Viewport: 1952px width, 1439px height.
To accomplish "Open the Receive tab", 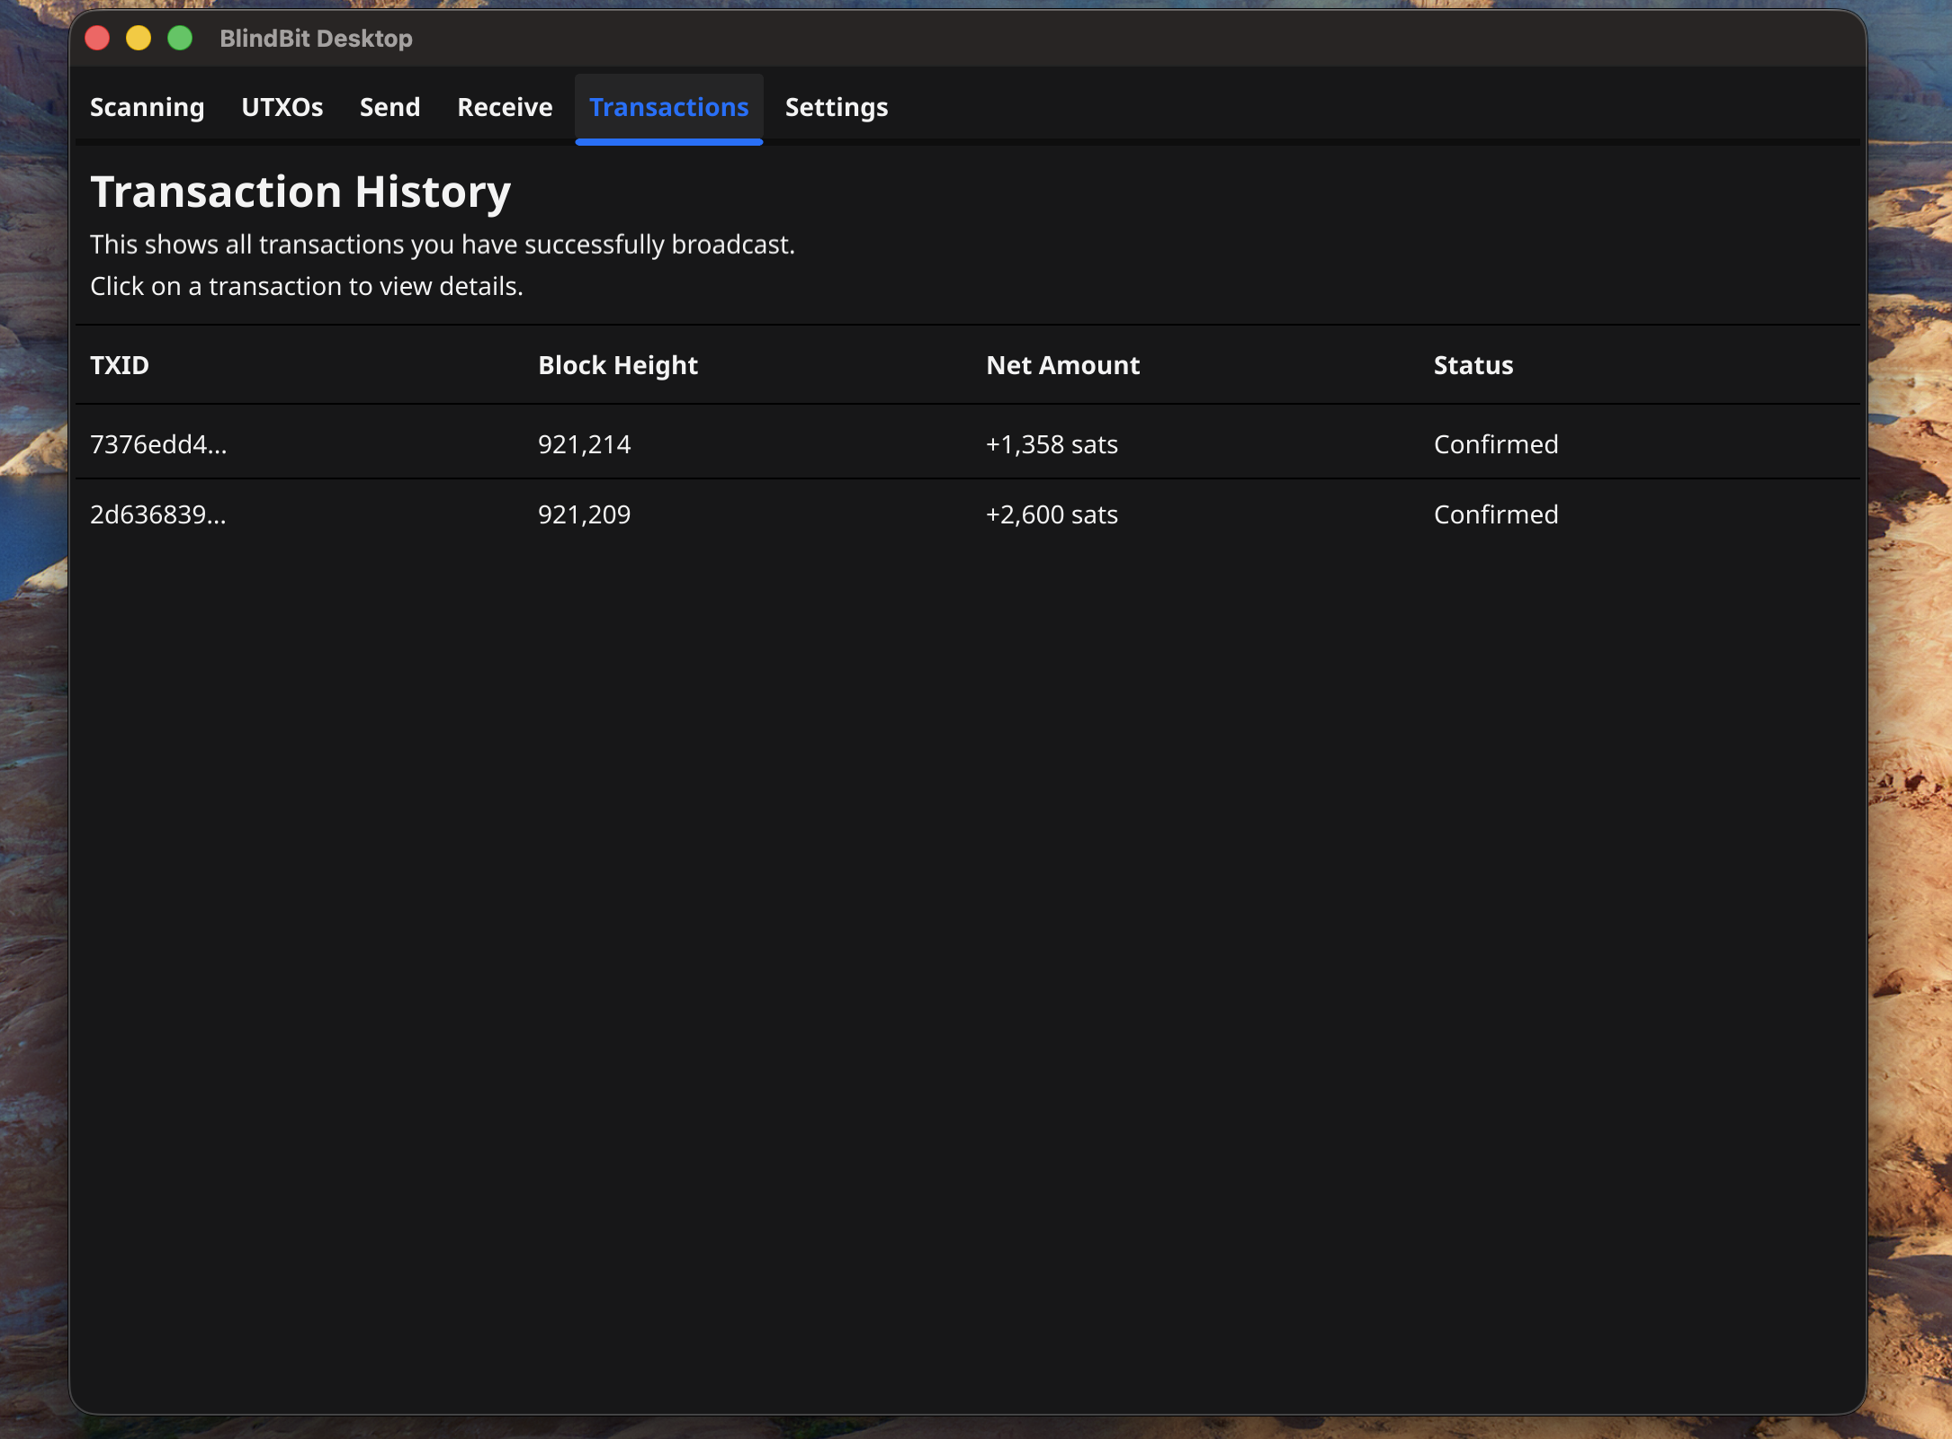I will pyautogui.click(x=505, y=107).
